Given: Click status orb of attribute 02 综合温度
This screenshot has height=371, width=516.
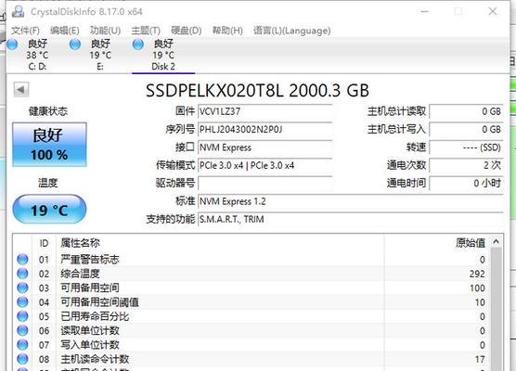Looking at the screenshot, I should (22, 274).
